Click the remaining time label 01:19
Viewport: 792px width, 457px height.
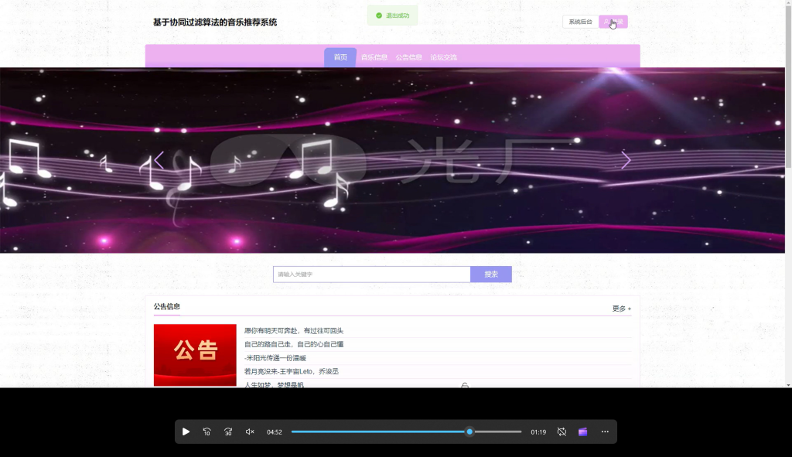(x=538, y=431)
